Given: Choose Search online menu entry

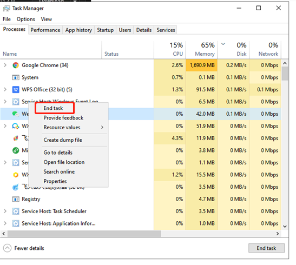Looking at the screenshot, I should [59, 172].
